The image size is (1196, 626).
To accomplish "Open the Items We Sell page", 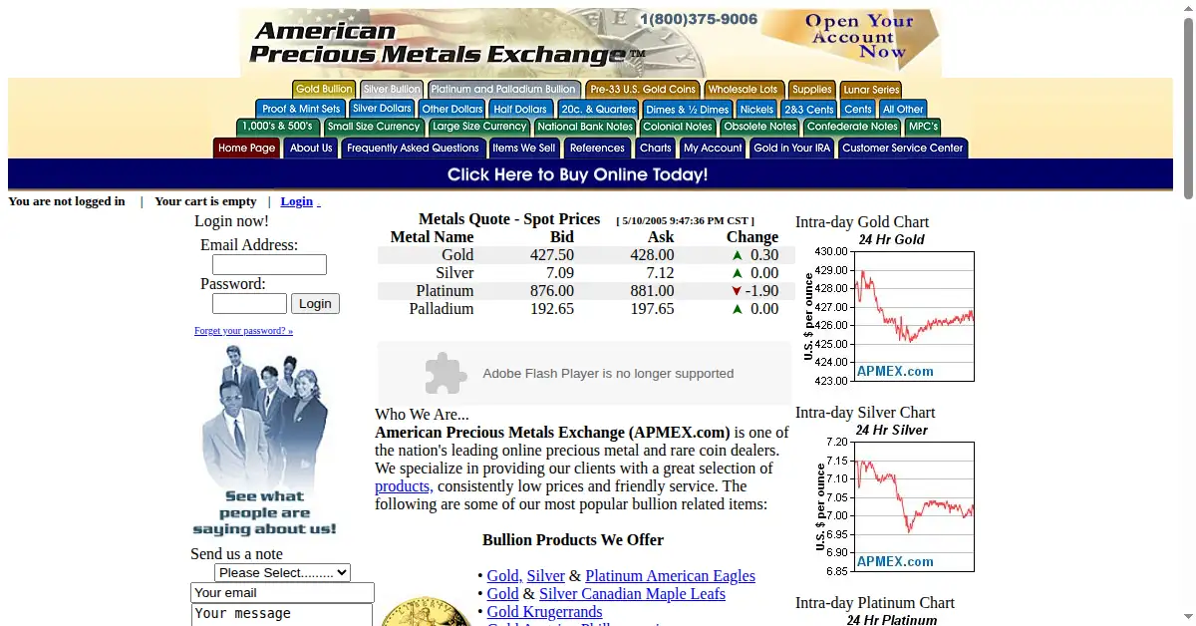I will point(524,148).
